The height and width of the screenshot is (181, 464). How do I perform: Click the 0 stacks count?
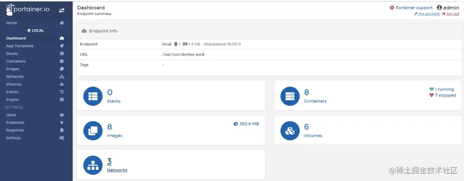tap(110, 92)
